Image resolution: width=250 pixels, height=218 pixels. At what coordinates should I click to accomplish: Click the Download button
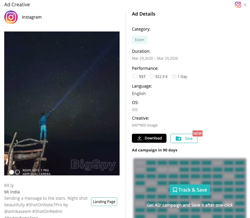[x=149, y=138]
